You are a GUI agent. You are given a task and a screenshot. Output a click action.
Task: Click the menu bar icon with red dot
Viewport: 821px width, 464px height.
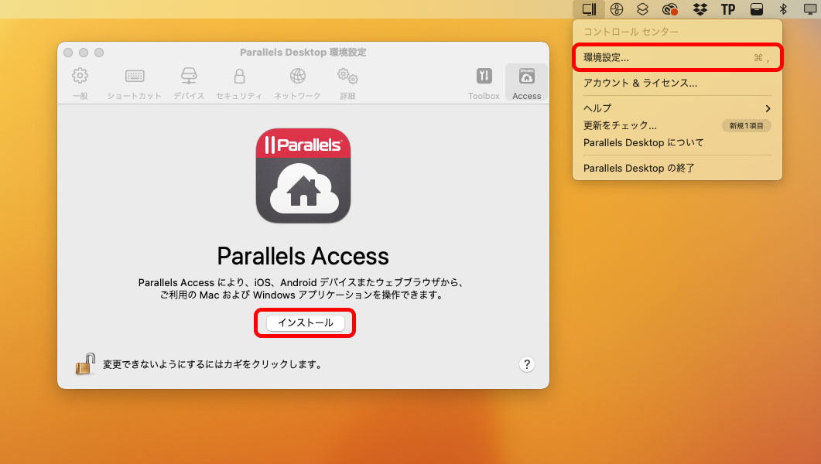click(x=670, y=9)
